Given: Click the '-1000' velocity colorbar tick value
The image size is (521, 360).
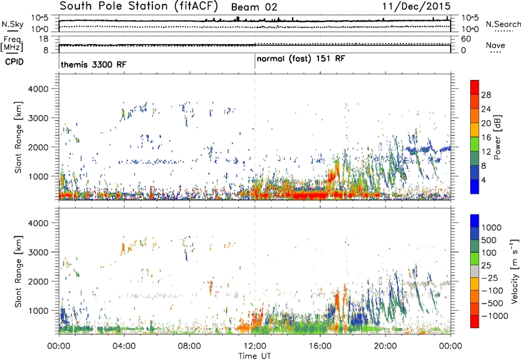Looking at the screenshot, I should (x=495, y=316).
